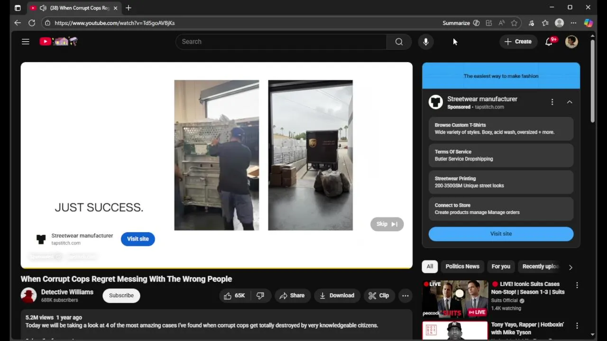Skip the video ad
Viewport: 607px width, 341px height.
coord(387,224)
